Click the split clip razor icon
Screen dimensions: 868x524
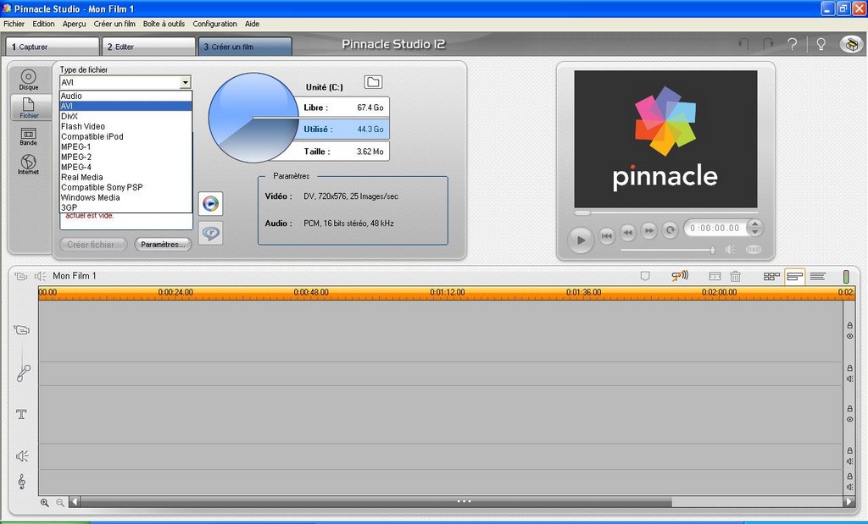(715, 276)
